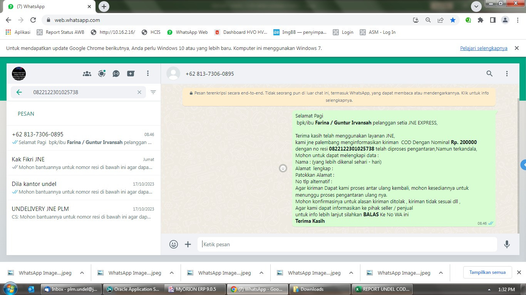Open the sidebar three-dot menu

click(x=148, y=73)
